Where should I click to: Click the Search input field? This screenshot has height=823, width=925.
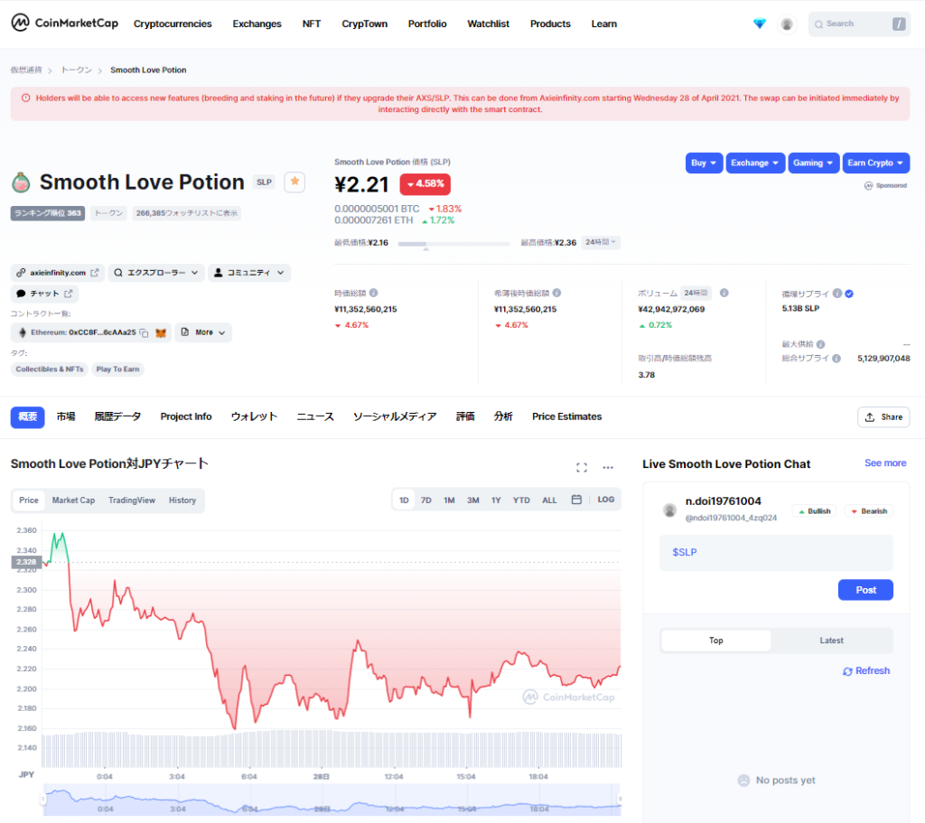pyautogui.click(x=859, y=24)
